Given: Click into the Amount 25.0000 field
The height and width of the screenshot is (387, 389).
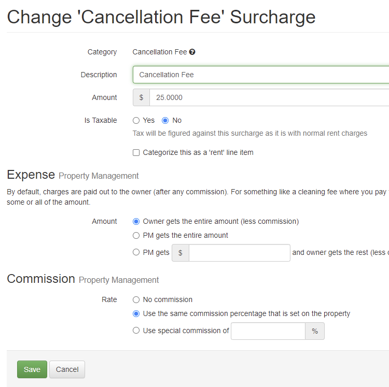Looking at the screenshot, I should point(269,97).
